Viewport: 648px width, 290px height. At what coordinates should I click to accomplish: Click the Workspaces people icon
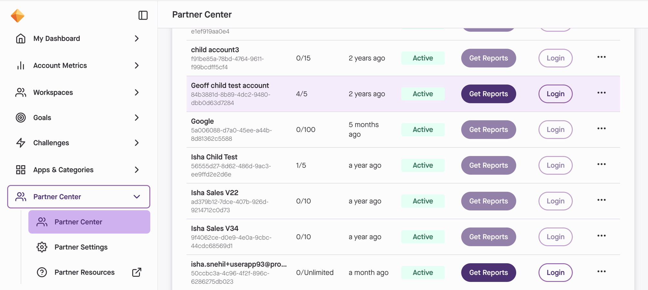tap(21, 92)
